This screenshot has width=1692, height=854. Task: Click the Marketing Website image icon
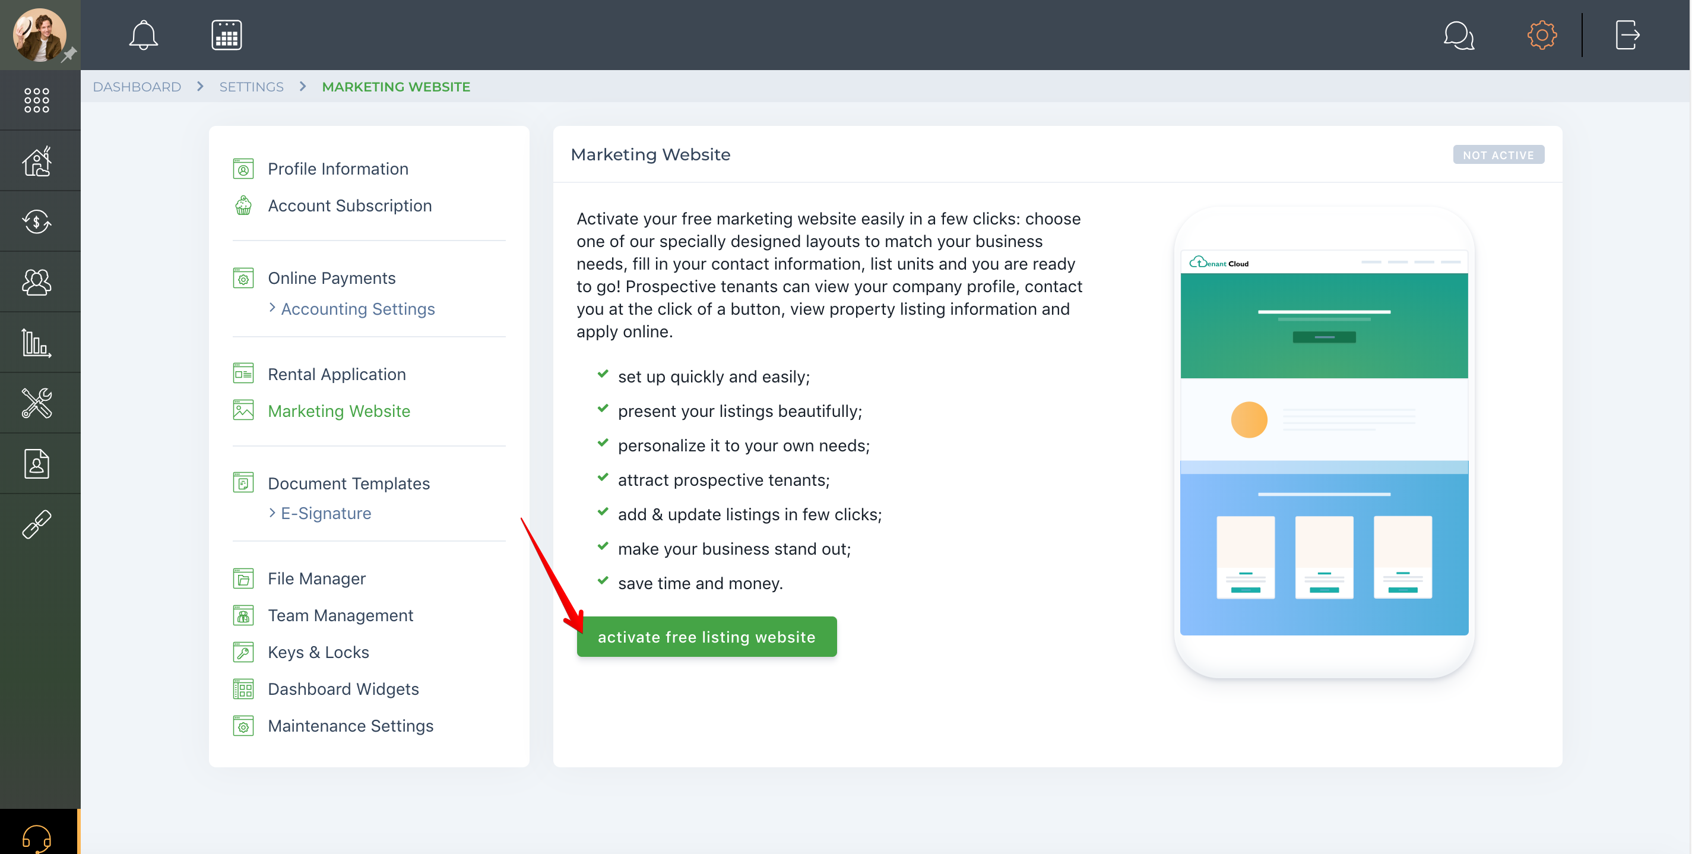243,410
